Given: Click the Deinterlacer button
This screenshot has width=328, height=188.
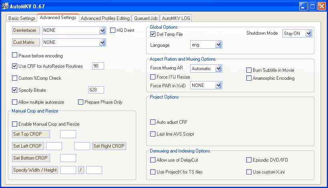Looking at the screenshot, I should pyautogui.click(x=26, y=30).
